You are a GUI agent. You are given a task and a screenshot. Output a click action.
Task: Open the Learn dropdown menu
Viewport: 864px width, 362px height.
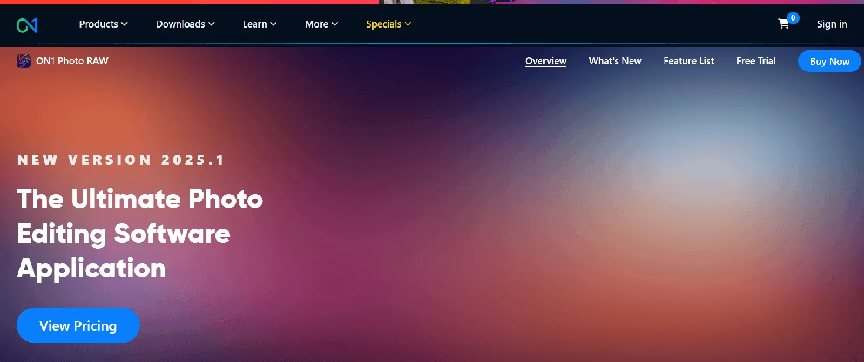click(x=260, y=24)
